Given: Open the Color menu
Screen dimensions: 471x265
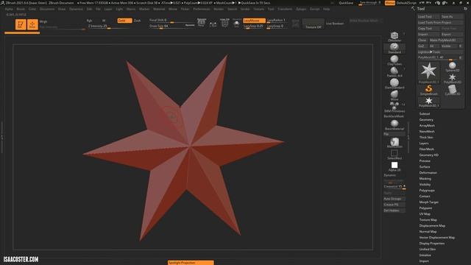Looking at the screenshot, I should pyautogui.click(x=32, y=9).
